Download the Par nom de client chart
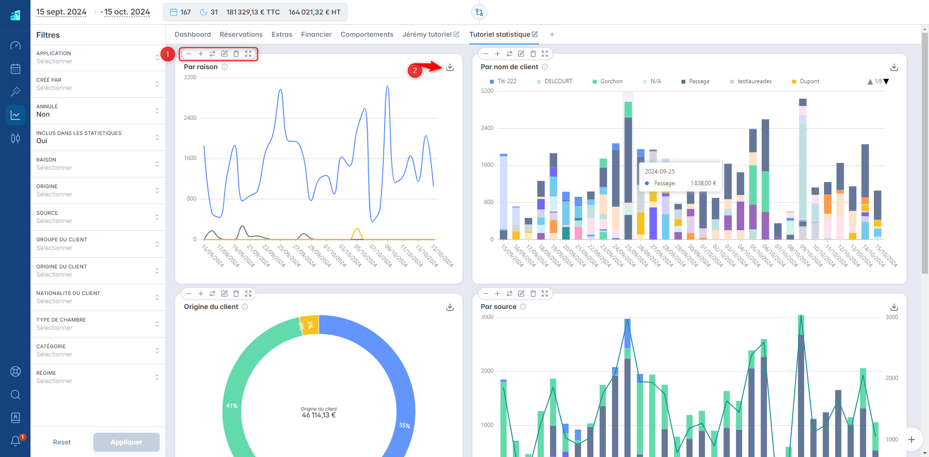Viewport: 929px width, 457px height. tap(894, 67)
